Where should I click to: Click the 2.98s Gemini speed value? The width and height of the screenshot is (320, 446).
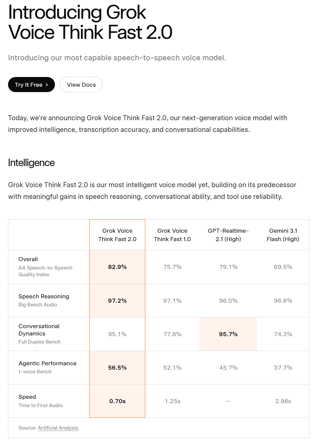tap(283, 401)
